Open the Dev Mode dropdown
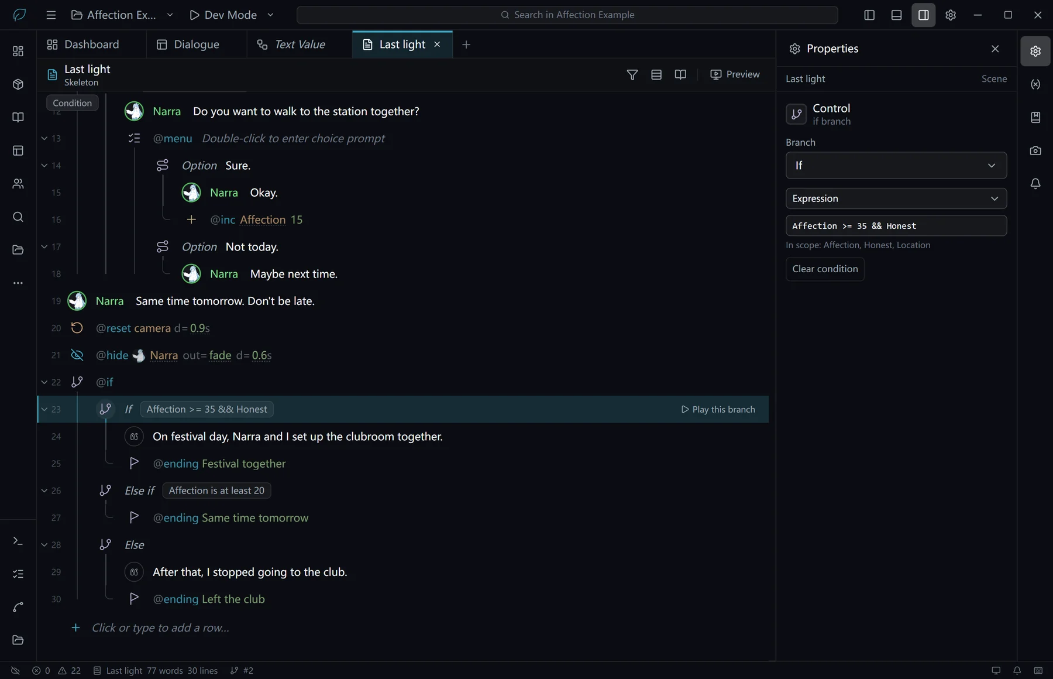 click(231, 15)
